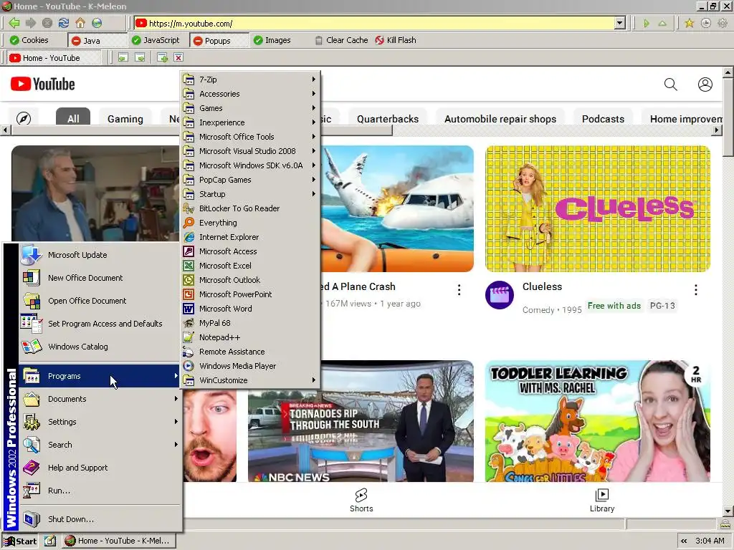Open the URL bar dropdown arrow
This screenshot has width=734, height=550.
(620, 23)
